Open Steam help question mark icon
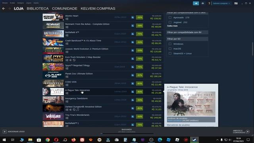The width and height of the screenshot is (254, 143). 209,4
